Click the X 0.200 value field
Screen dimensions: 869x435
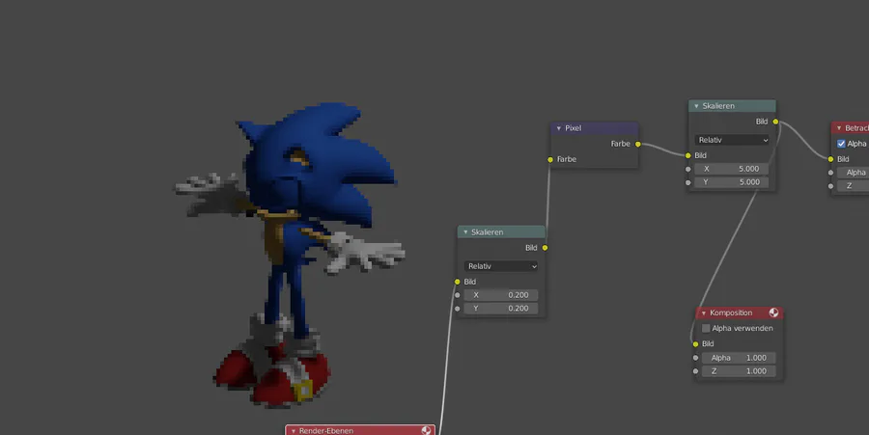point(501,295)
